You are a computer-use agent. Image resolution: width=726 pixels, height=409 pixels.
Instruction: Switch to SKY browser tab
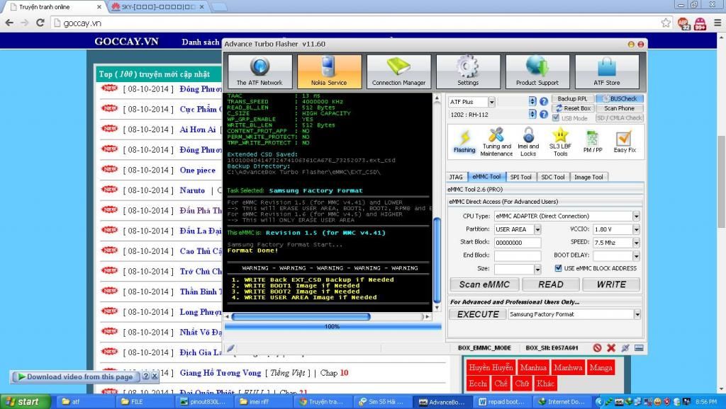(x=158, y=7)
